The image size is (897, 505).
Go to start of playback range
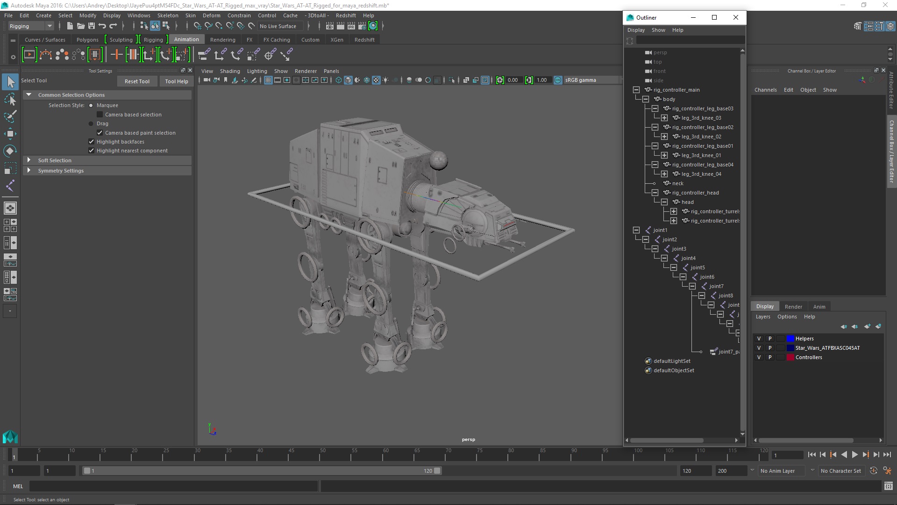812,454
